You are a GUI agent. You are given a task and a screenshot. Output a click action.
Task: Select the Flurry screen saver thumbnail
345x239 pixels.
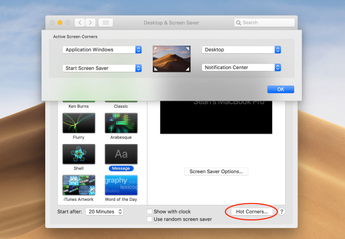(x=79, y=123)
